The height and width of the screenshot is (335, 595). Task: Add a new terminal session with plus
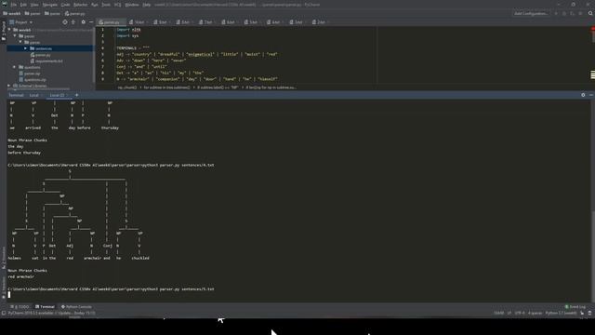click(76, 95)
